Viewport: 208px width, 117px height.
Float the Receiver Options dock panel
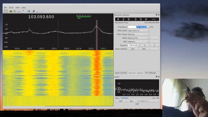tap(157, 15)
